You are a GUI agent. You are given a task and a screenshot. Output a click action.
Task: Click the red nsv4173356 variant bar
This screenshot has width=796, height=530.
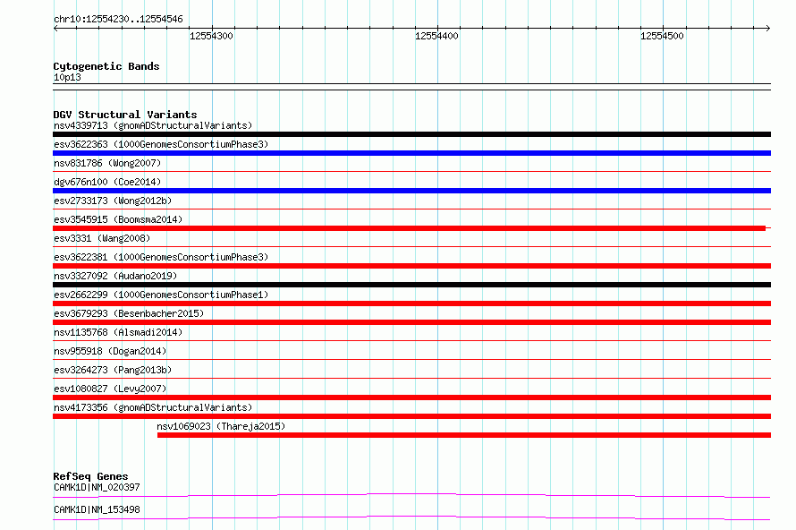coord(411,416)
